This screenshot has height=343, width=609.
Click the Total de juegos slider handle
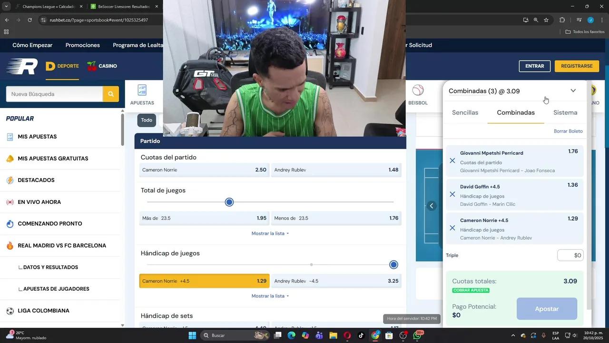pyautogui.click(x=229, y=202)
